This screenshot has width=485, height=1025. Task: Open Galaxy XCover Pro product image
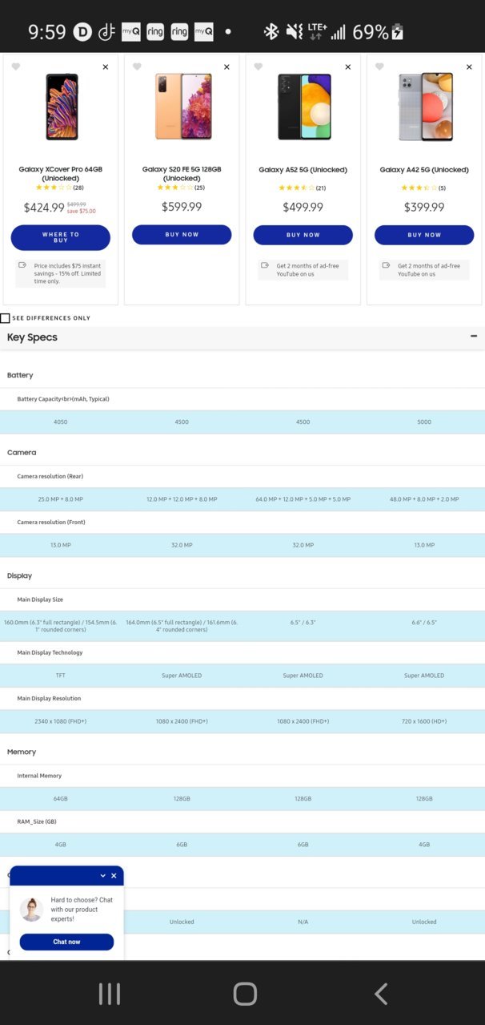tap(61, 107)
